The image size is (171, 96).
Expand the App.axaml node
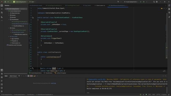9,37
